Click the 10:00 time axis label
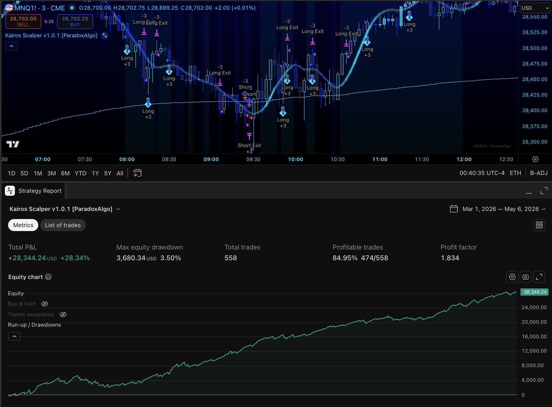 point(296,159)
